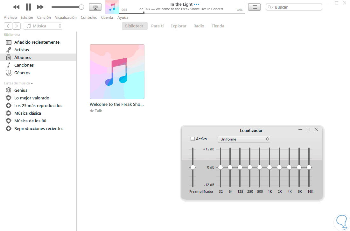This screenshot has height=231, width=350.
Task: Enable the Activo equalizer checkbox
Action: pos(192,139)
